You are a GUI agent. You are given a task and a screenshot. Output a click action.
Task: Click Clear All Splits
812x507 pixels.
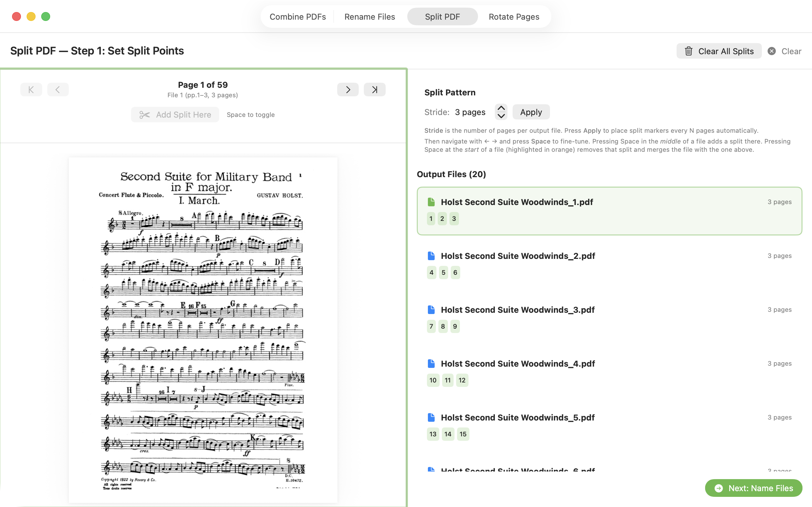point(719,51)
